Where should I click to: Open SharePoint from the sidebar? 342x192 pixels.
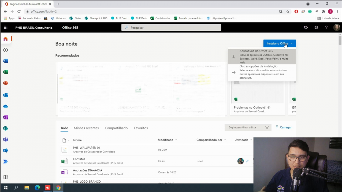pyautogui.click(x=5, y=128)
